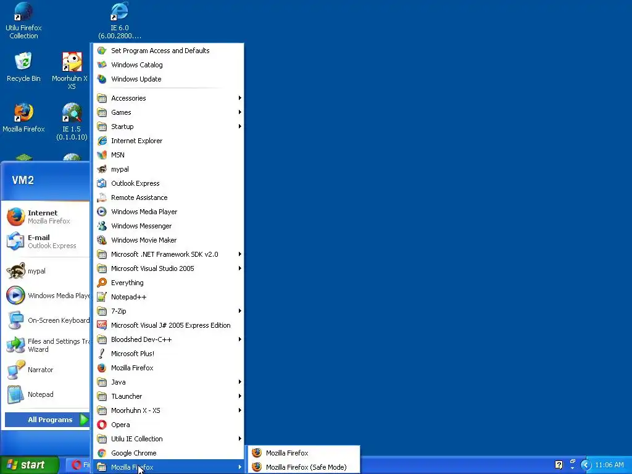The image size is (632, 474).
Task: Click the 11:06 AM clock
Action: [x=609, y=465]
